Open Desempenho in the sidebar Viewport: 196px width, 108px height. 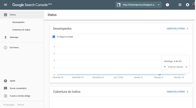(18, 22)
